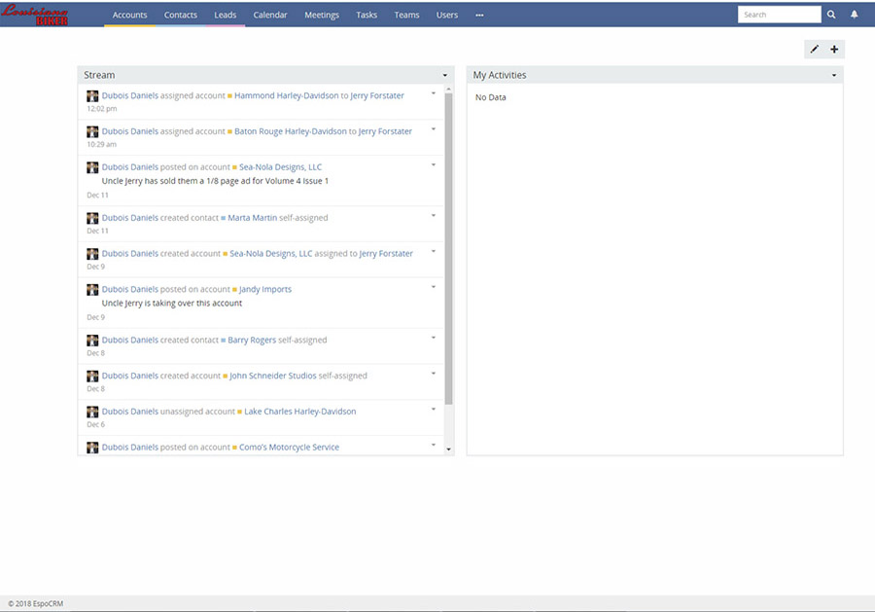Switch to the Accounts tab
Screen dimensions: 875x612
tap(129, 15)
